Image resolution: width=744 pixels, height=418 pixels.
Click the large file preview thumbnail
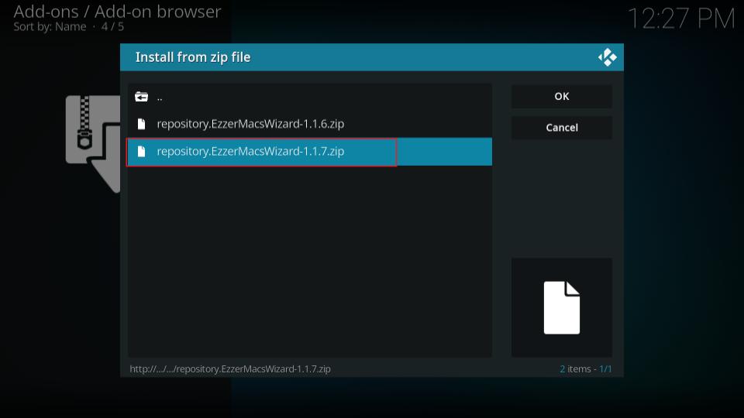[x=561, y=307]
